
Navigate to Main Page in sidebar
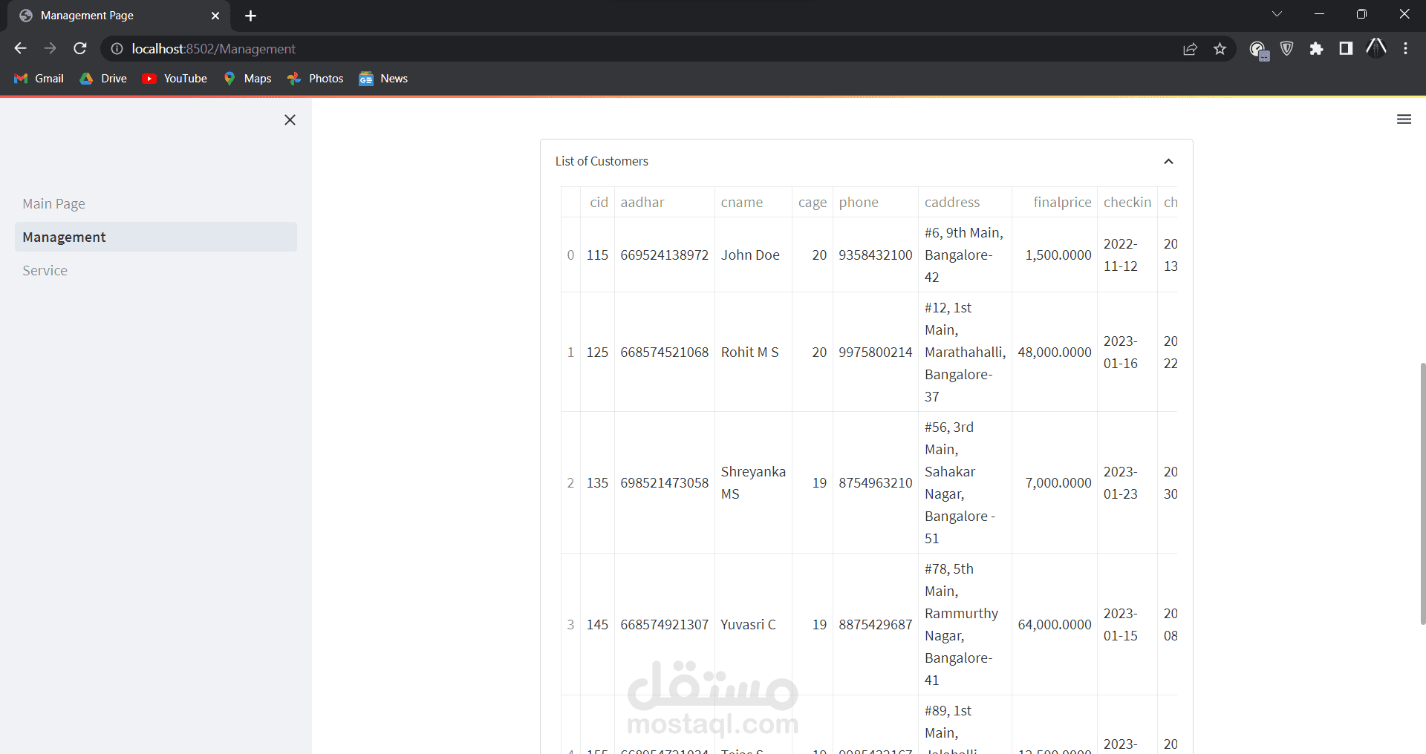[x=53, y=203]
